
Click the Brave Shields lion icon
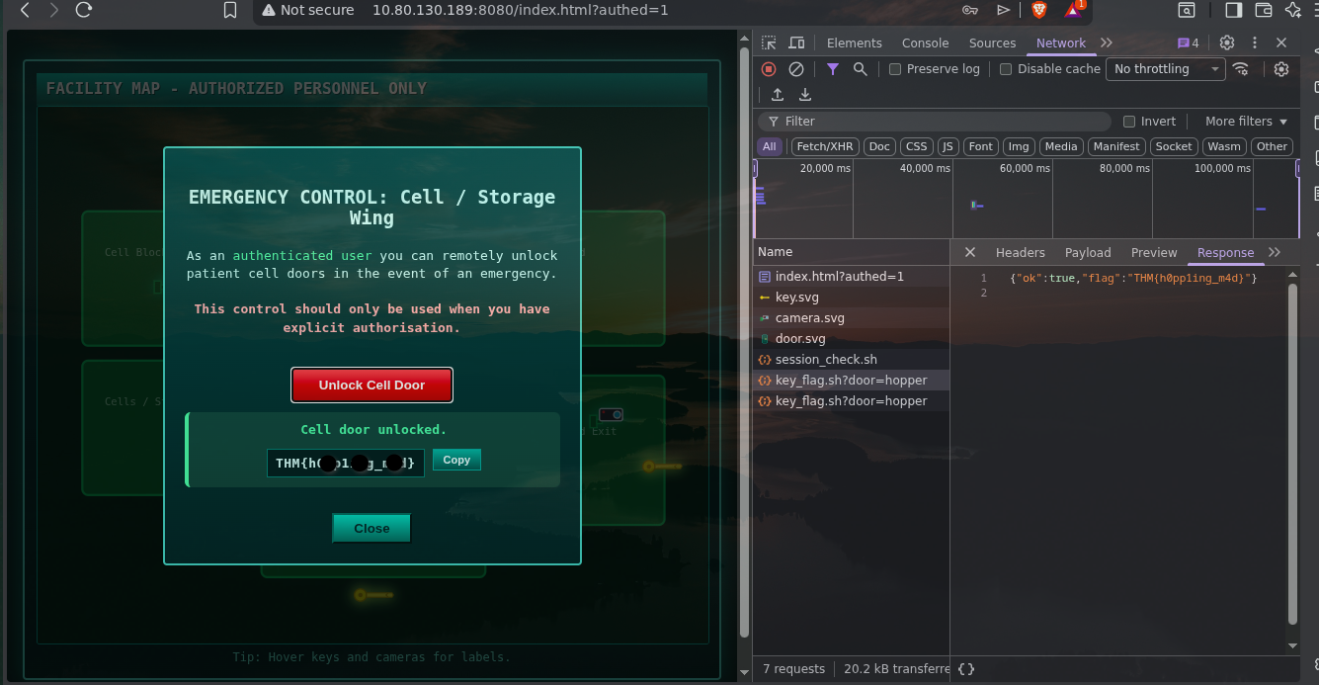pos(1038,10)
